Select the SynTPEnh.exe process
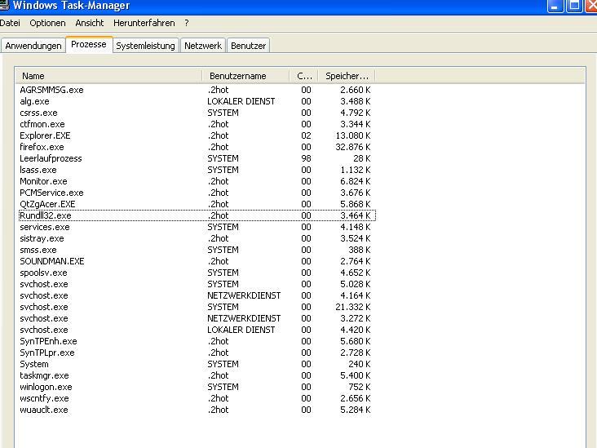597x448 pixels. [197, 341]
